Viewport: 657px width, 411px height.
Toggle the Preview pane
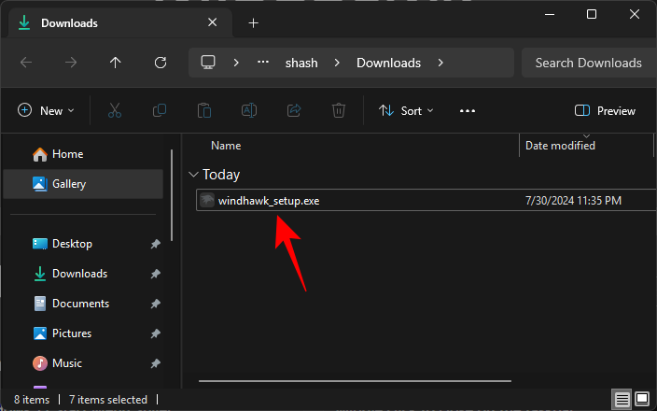(x=605, y=110)
